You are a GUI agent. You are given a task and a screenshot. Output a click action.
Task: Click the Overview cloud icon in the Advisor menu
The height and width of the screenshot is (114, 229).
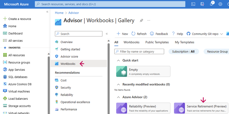click(57, 42)
